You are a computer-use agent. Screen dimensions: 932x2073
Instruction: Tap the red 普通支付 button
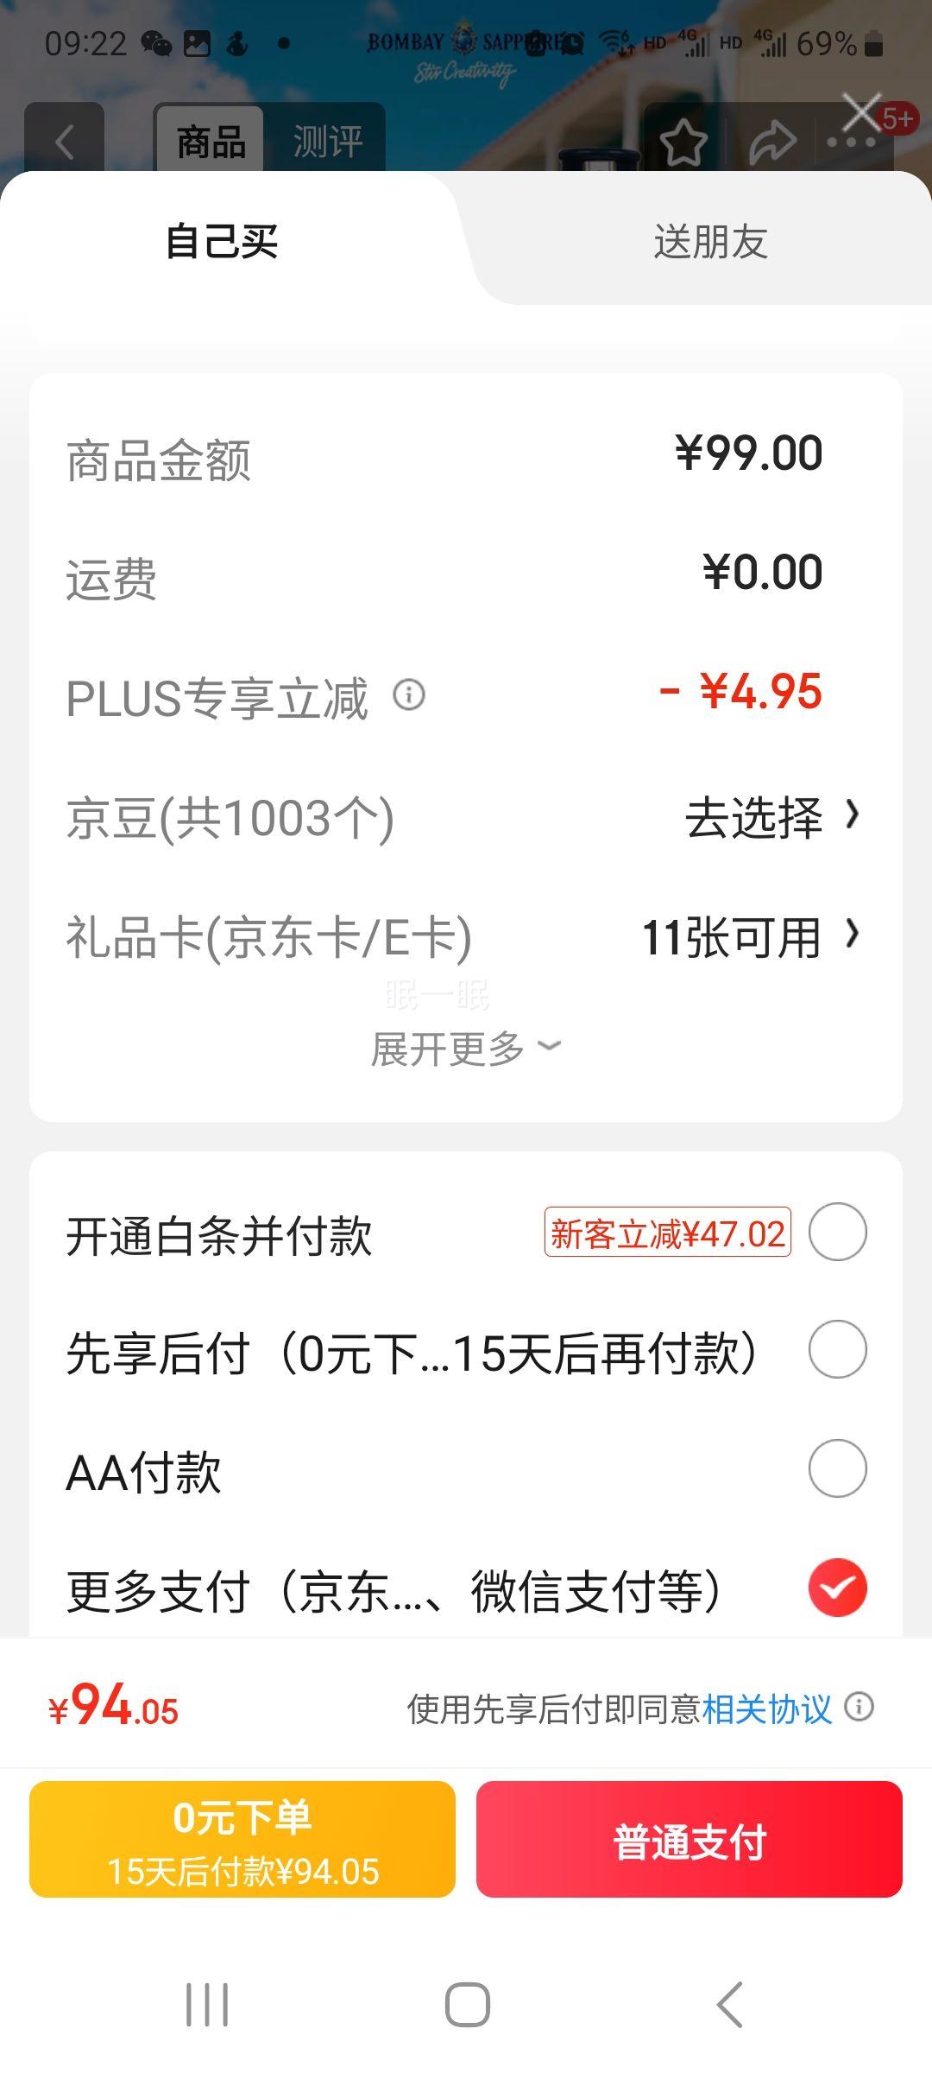click(x=690, y=1840)
